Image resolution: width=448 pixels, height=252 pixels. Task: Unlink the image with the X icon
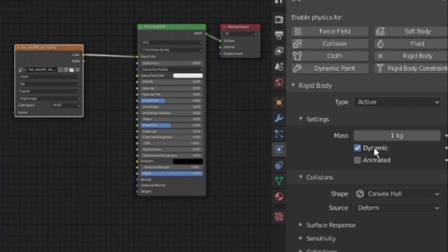point(77,70)
